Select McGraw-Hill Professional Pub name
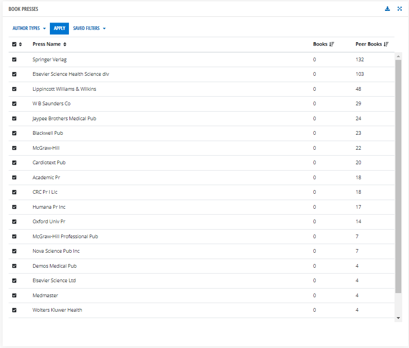This screenshot has width=409, height=348. pos(65,236)
